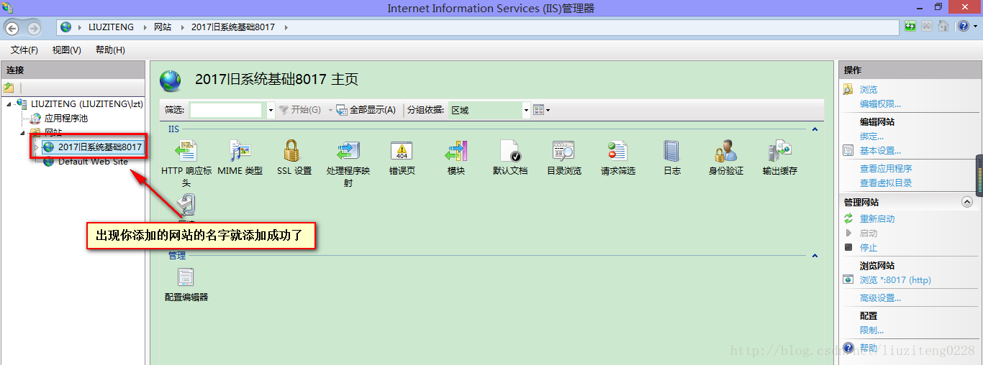
Task: Collapse the LIUZITENG server node
Action: [9, 104]
